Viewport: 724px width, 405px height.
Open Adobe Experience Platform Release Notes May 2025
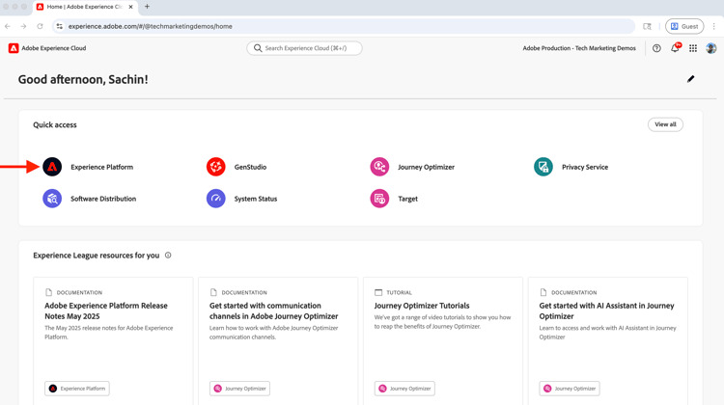(x=106, y=310)
